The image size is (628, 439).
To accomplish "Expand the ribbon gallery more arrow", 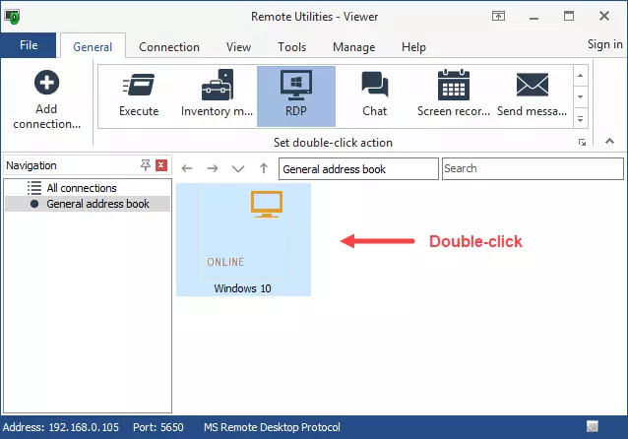I will pos(581,119).
